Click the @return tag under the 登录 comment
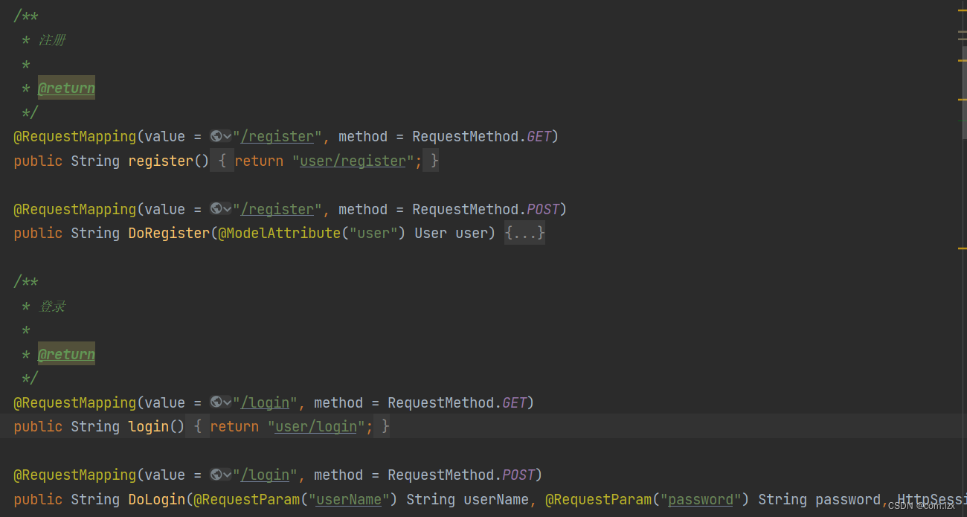Viewport: 967px width, 517px height. click(x=66, y=354)
